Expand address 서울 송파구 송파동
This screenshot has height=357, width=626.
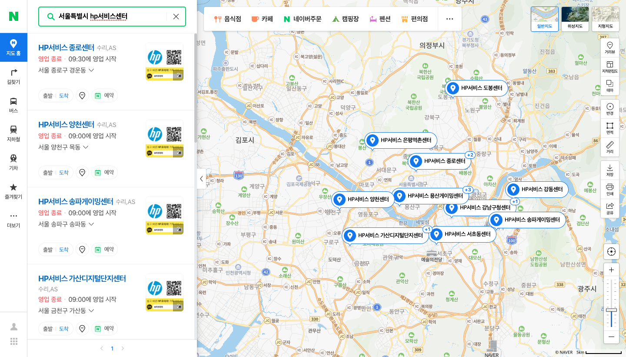(66, 224)
